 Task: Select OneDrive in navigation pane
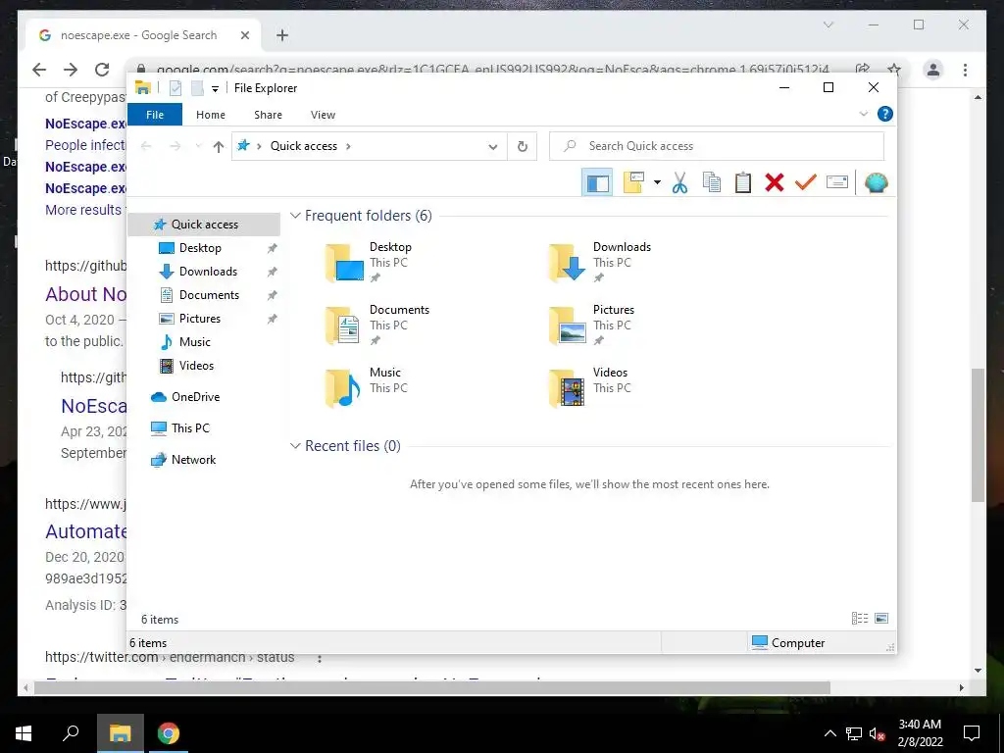195,397
